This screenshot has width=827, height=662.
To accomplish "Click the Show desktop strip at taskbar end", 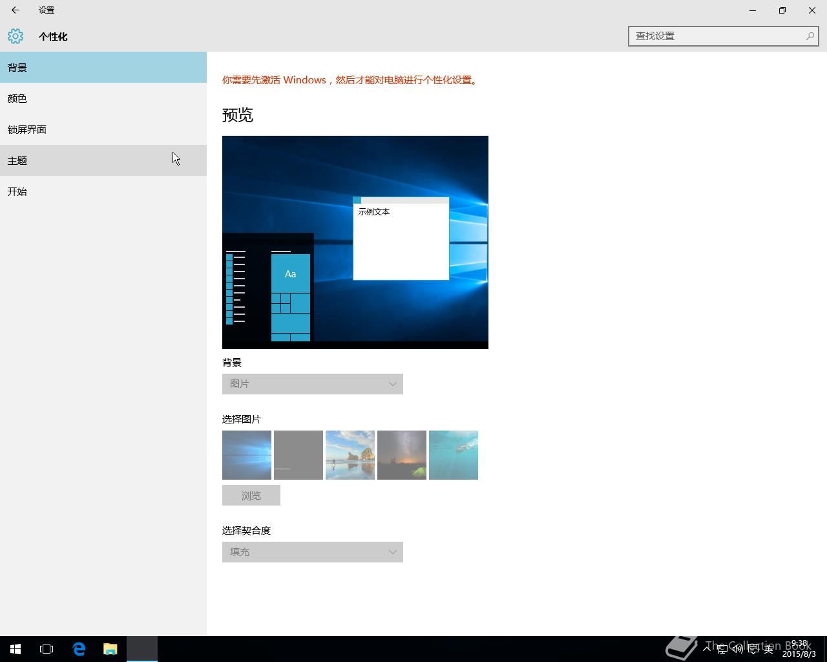I will 825,649.
